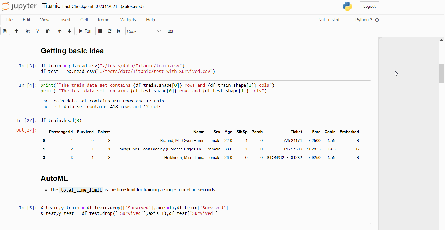Open the View menu
The image size is (445, 230).
pyautogui.click(x=45, y=20)
